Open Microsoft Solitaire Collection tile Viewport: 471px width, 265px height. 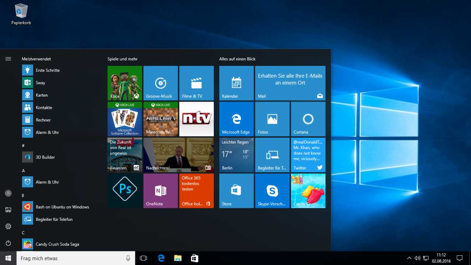(125, 119)
